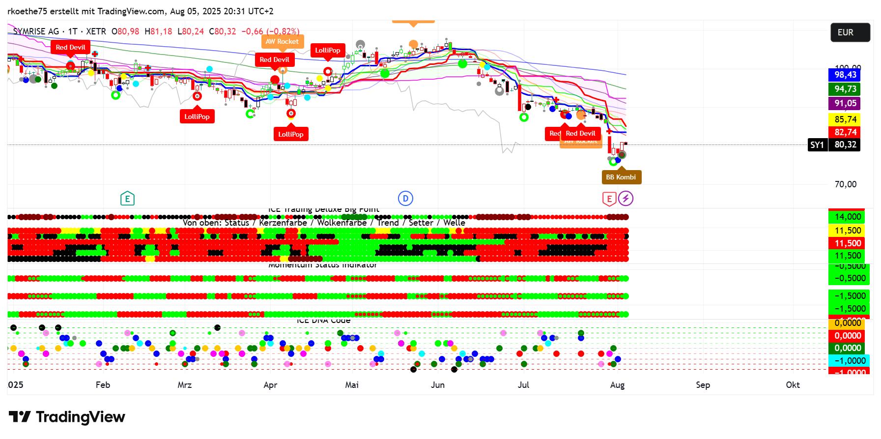Click the purple 91,05 price label
This screenshot has height=439, width=881.
(844, 103)
